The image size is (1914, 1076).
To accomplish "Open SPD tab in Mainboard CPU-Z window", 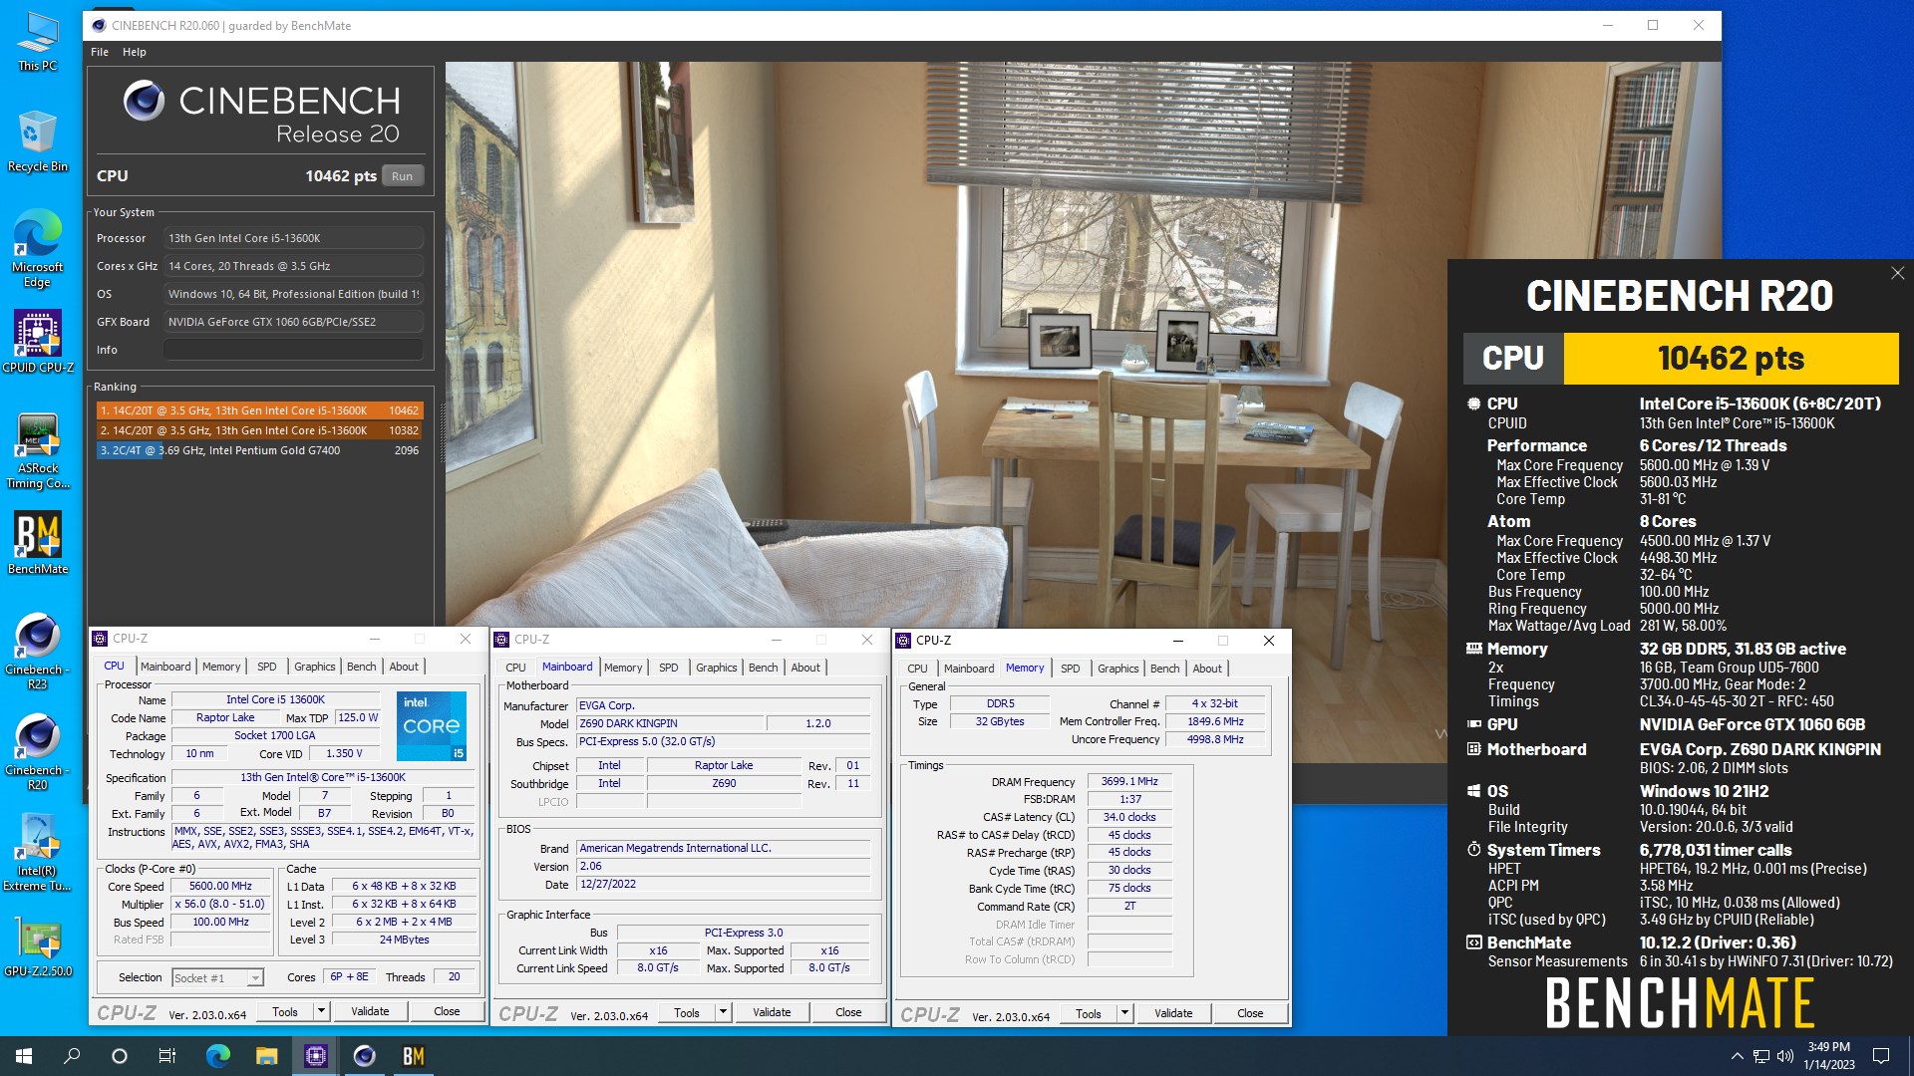I will coord(669,668).
